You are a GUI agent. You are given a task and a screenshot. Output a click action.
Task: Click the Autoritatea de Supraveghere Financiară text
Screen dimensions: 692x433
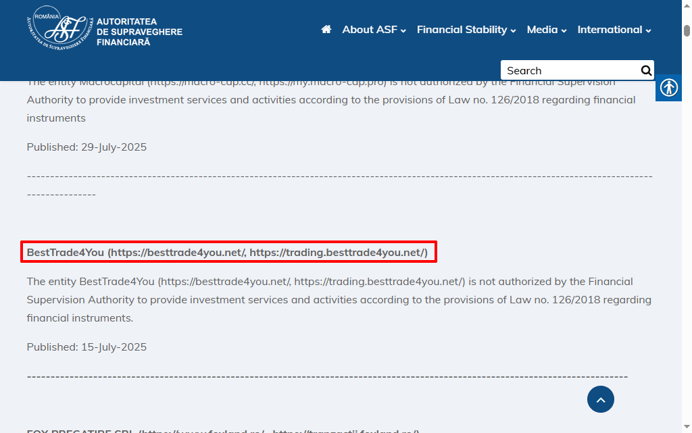139,32
